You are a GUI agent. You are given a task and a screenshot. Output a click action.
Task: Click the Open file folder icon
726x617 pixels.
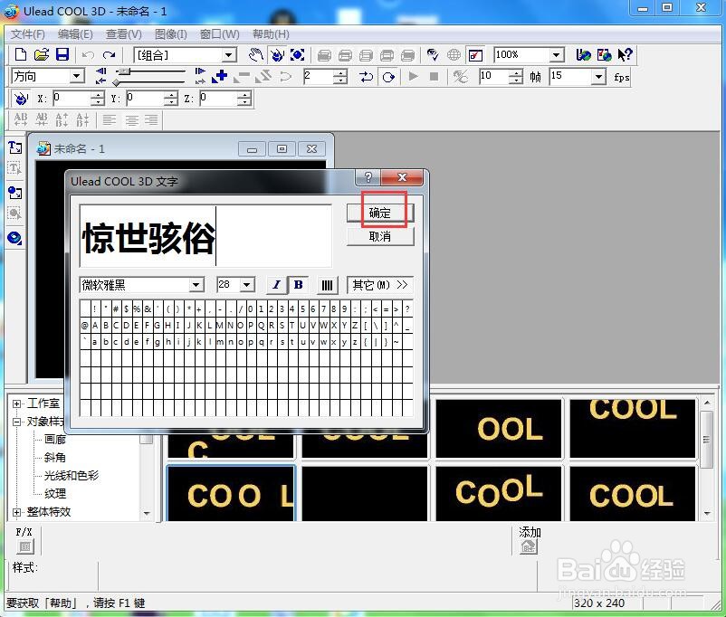tap(42, 54)
